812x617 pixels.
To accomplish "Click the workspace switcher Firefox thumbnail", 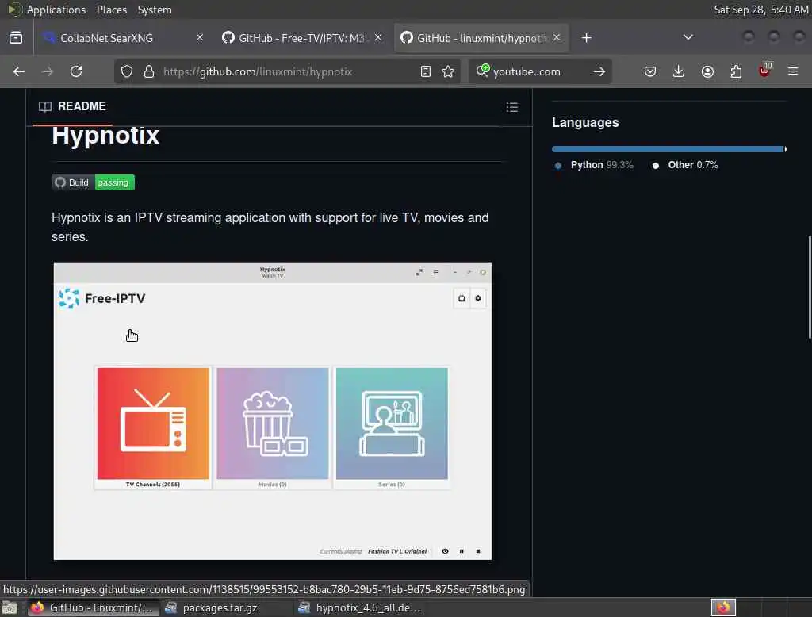I will point(723,607).
